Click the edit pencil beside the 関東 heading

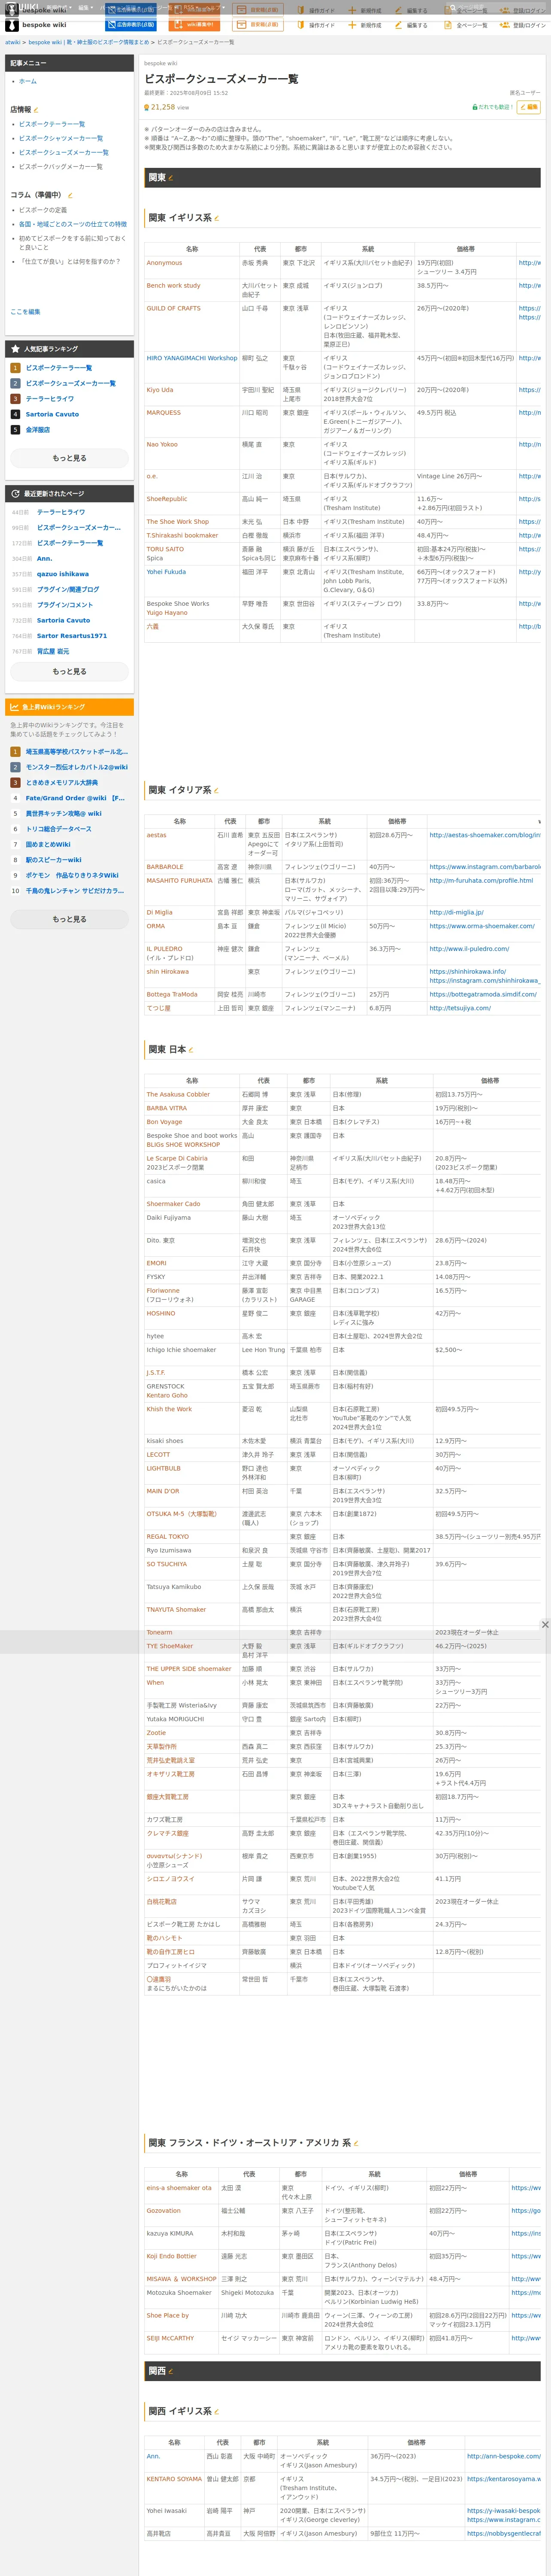171,178
